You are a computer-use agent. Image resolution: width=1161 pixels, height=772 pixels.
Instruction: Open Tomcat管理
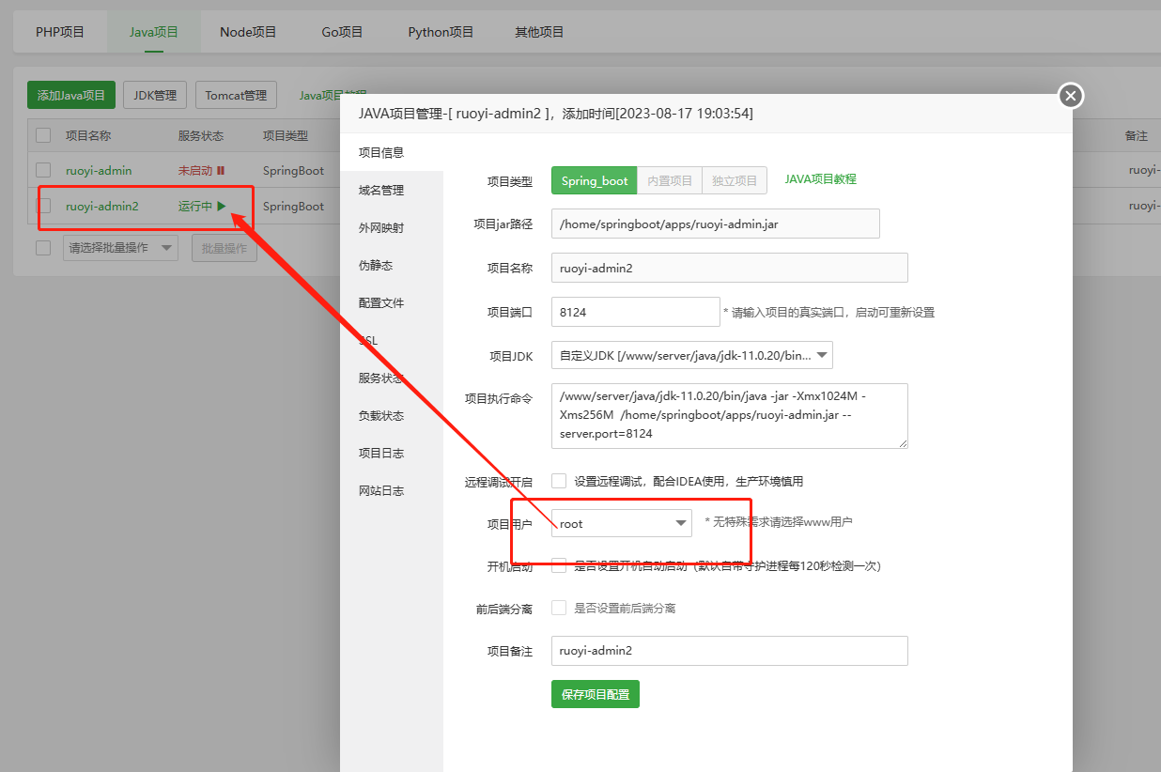click(236, 95)
